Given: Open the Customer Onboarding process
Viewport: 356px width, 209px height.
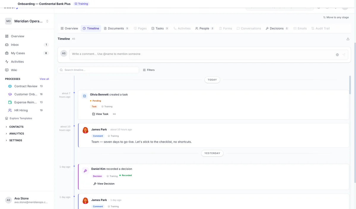Looking at the screenshot, I should coord(26,94).
